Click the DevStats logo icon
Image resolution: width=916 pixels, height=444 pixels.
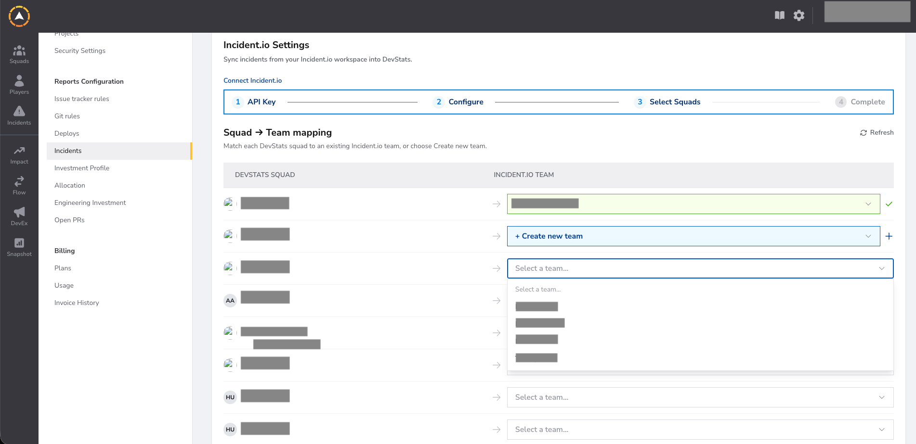pyautogui.click(x=19, y=16)
